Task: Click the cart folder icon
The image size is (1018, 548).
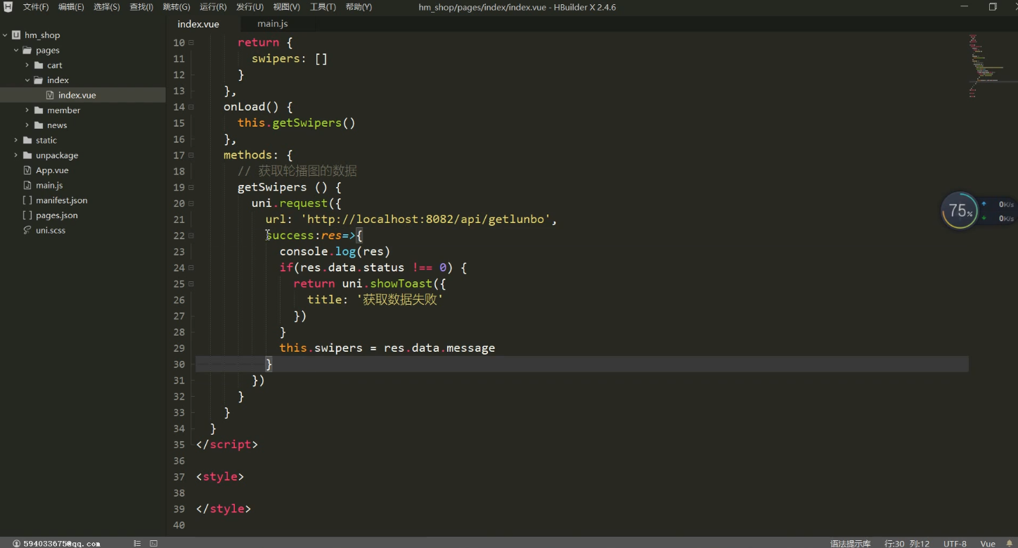Action: (39, 65)
